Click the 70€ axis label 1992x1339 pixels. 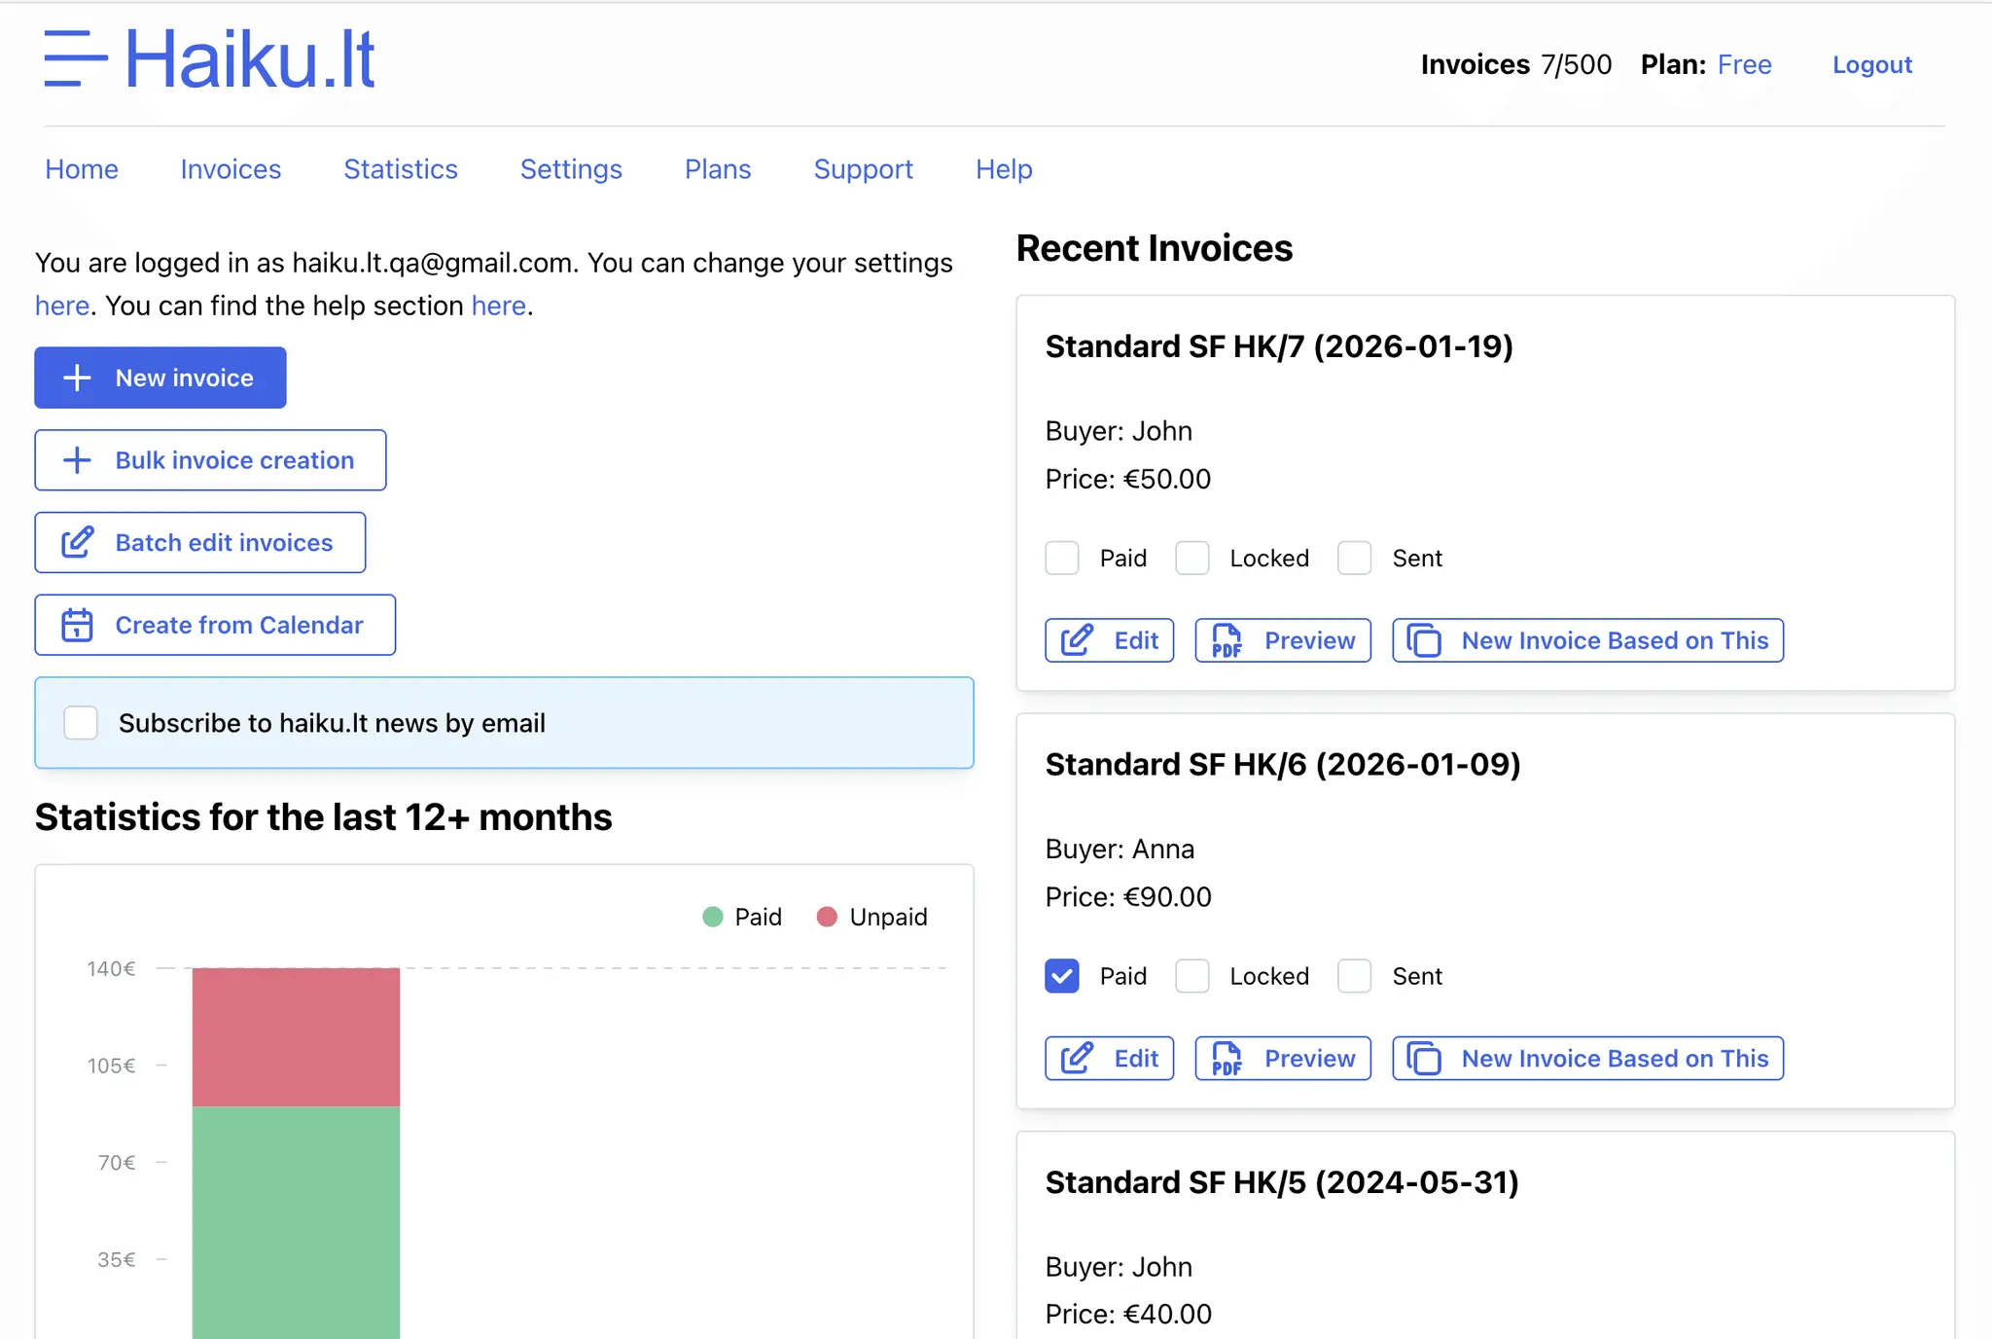point(117,1162)
